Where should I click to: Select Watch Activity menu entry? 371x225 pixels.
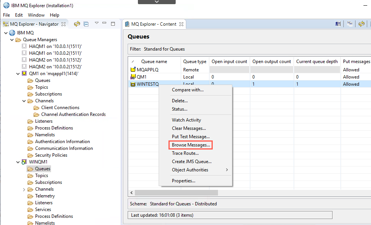click(x=187, y=120)
